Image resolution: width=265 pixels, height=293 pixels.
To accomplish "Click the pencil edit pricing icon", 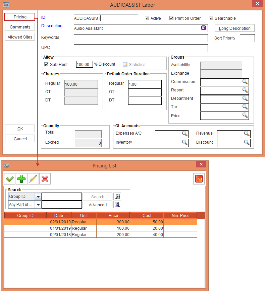I will click(33, 179).
